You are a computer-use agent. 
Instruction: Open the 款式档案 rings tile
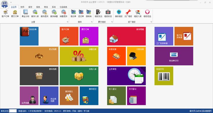click(x=39, y=56)
